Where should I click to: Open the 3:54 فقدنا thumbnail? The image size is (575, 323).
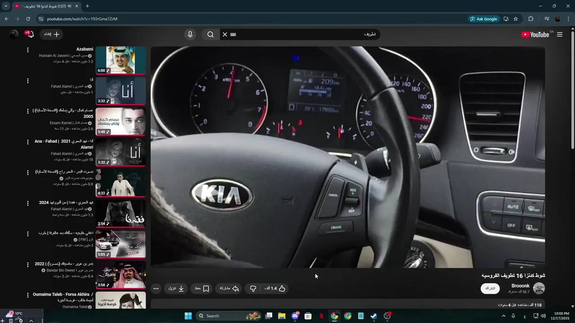(x=120, y=213)
